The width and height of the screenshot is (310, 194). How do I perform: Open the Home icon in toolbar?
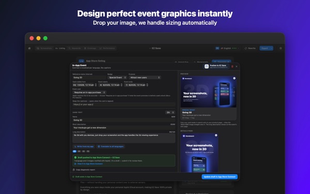coord(29,48)
